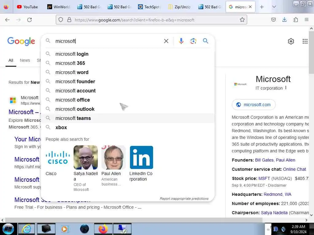This screenshot has height=235, width=314.
Task: Click the taskbar clock showing 2:39 AM
Action: 298,229
